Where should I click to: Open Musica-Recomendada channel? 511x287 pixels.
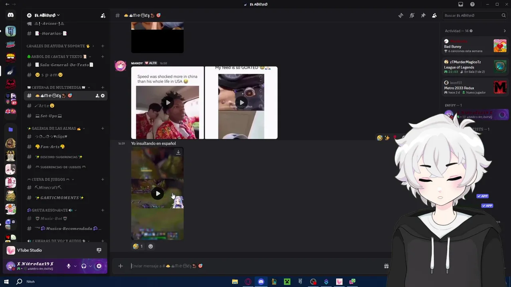[x=65, y=228]
